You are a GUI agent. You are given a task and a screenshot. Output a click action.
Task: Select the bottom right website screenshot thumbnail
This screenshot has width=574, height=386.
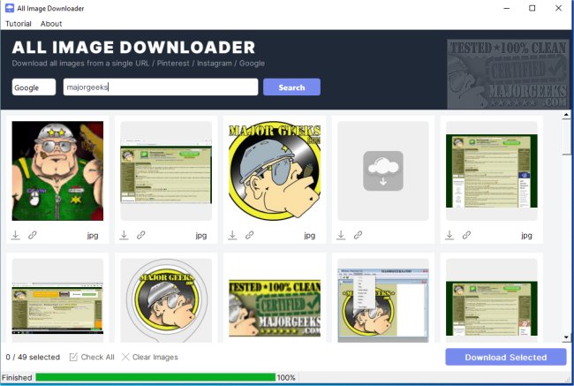pyautogui.click(x=492, y=308)
